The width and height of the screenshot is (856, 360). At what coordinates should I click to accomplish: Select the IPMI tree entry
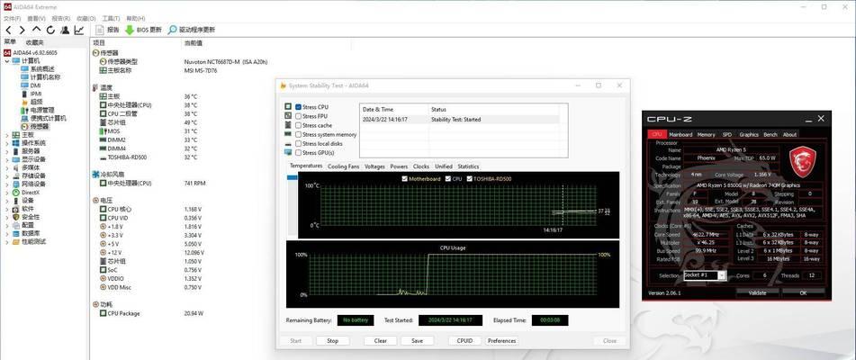pos(36,94)
